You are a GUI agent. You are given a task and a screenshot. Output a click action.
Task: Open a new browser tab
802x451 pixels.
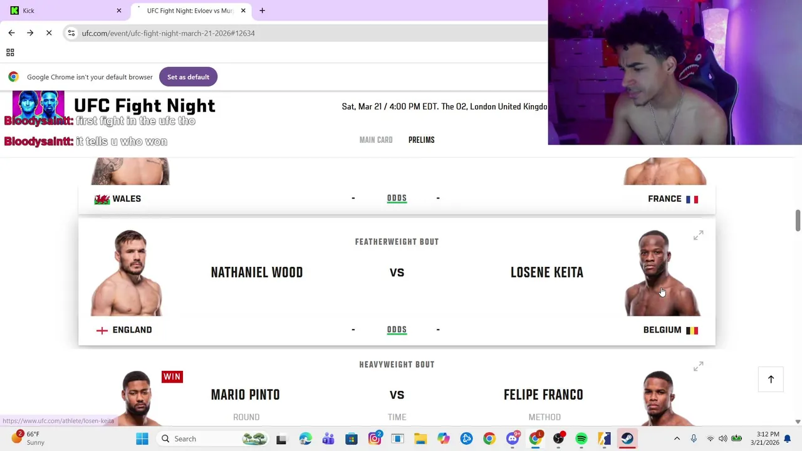(263, 11)
